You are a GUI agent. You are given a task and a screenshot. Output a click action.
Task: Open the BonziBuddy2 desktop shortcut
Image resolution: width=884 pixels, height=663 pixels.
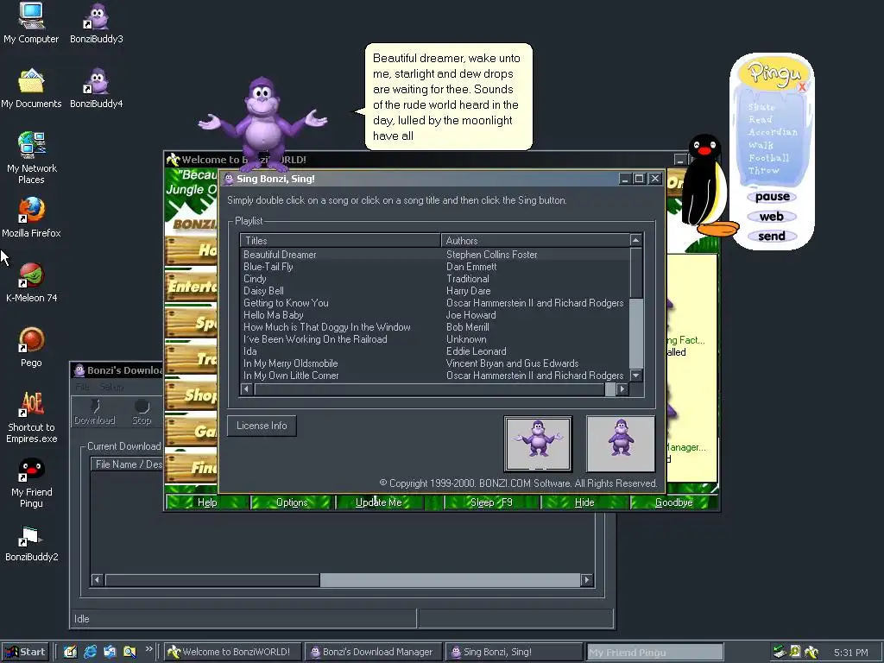pyautogui.click(x=31, y=543)
